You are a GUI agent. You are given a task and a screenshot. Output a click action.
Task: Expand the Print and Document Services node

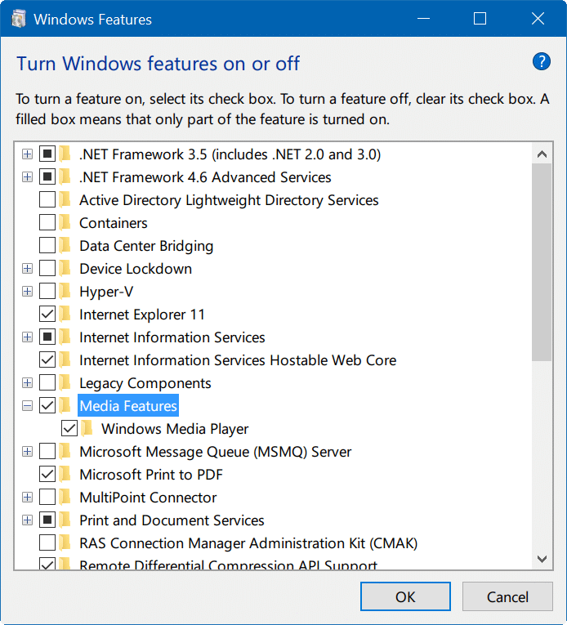click(27, 520)
